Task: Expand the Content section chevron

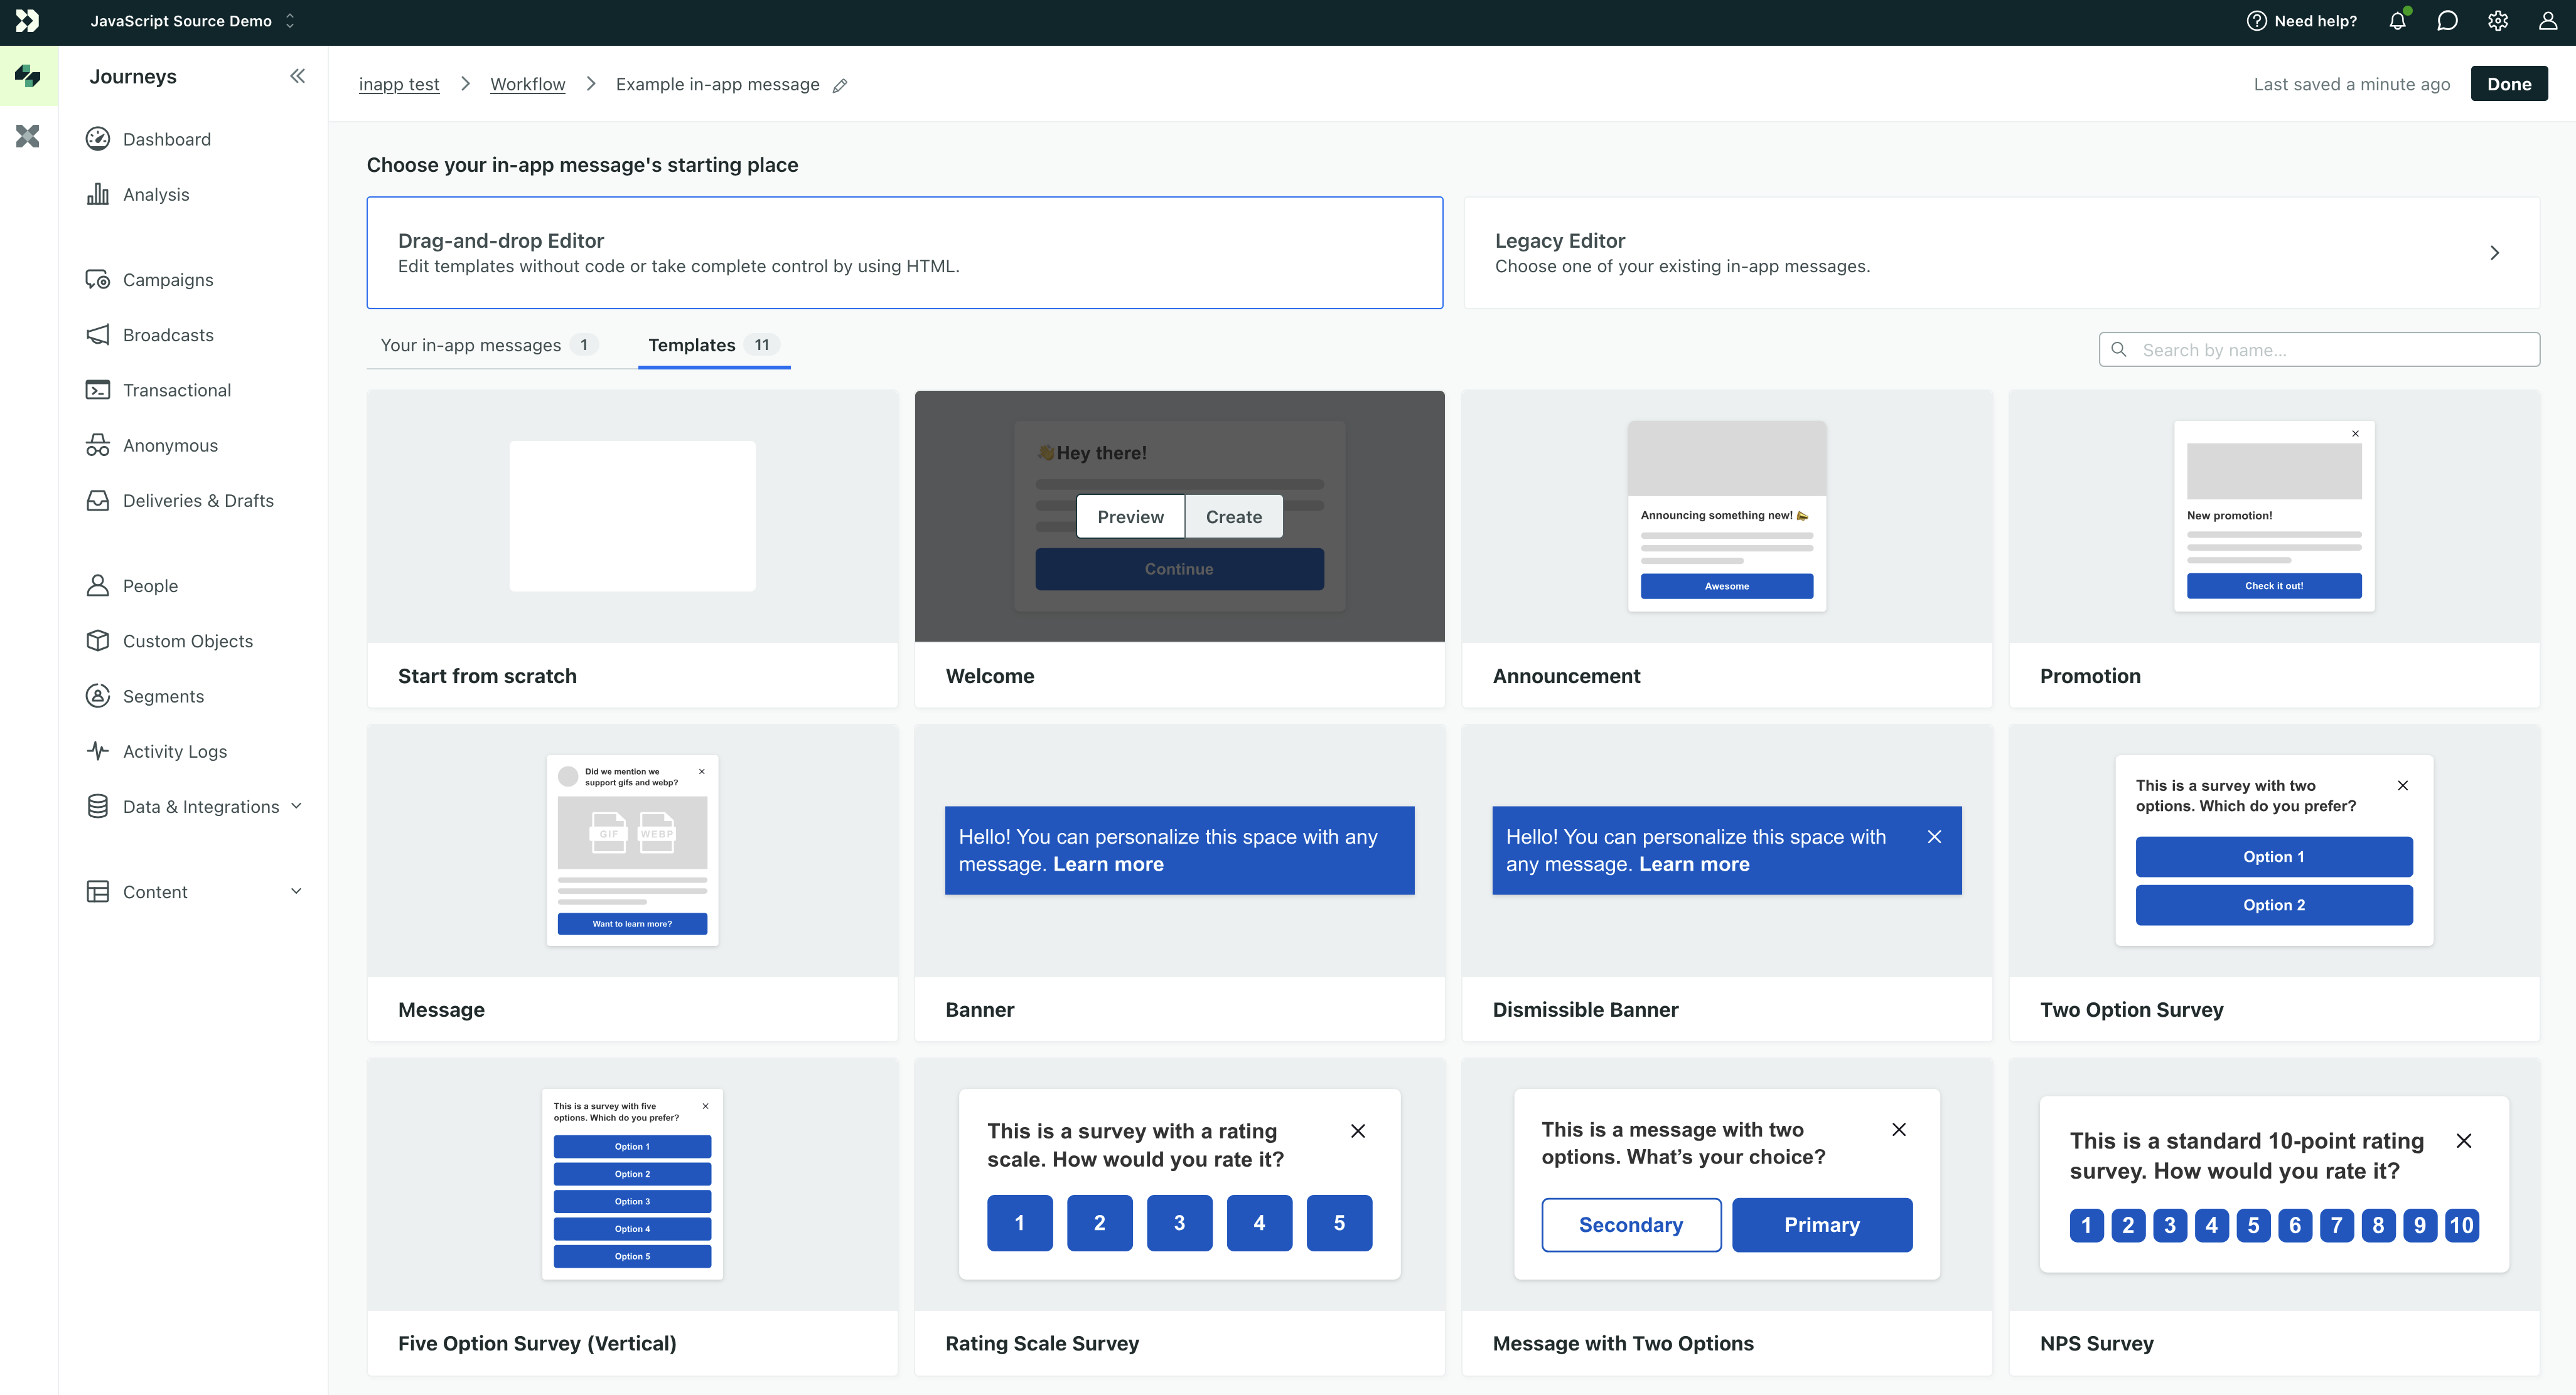Action: (x=296, y=890)
